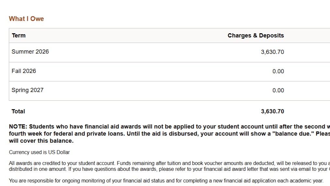Viewport: 330px width, 186px height.
Task: Click the "What I Owe" heading
Action: (x=26, y=19)
